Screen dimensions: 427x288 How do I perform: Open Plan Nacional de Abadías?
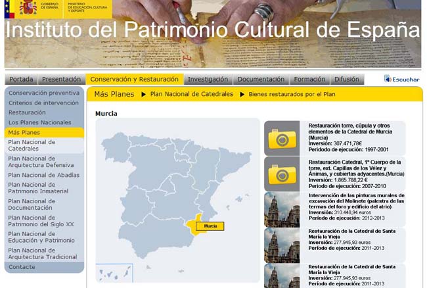pos(44,175)
